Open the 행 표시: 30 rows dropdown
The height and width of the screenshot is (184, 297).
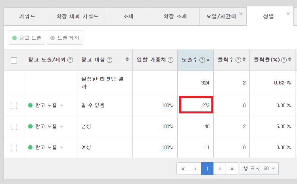(259, 169)
